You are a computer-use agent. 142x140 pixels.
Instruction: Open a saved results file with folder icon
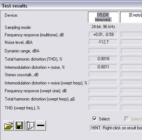tap(9, 125)
